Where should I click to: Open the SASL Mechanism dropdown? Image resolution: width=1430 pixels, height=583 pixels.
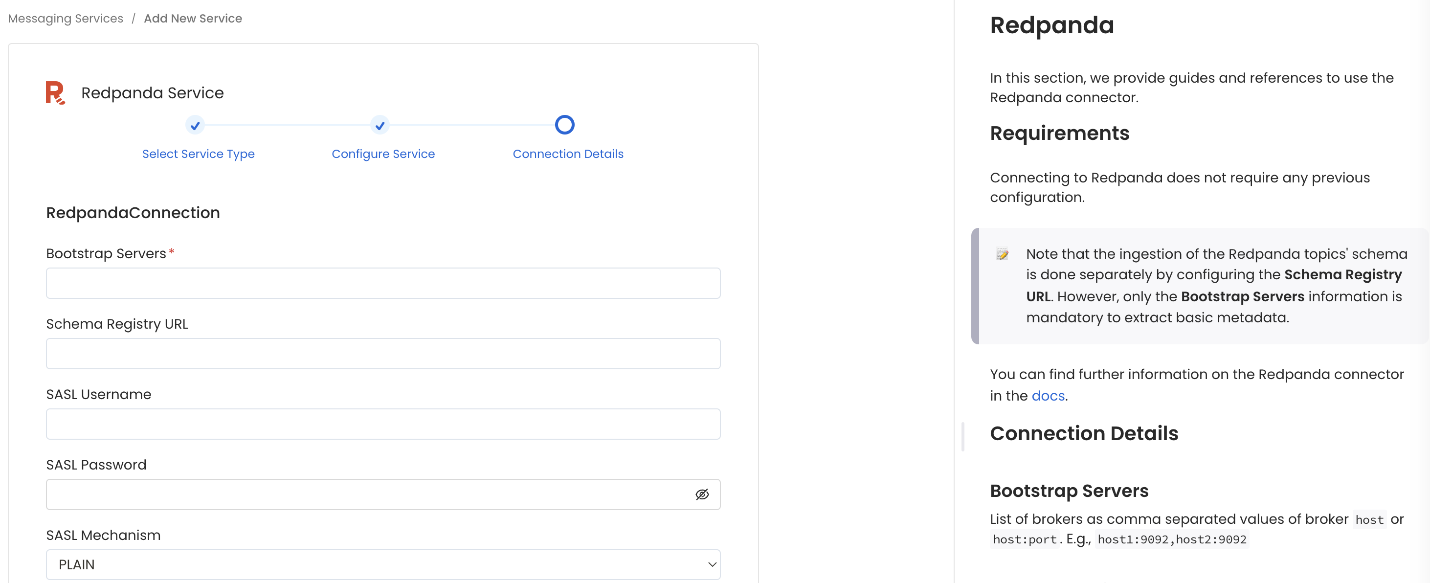383,564
